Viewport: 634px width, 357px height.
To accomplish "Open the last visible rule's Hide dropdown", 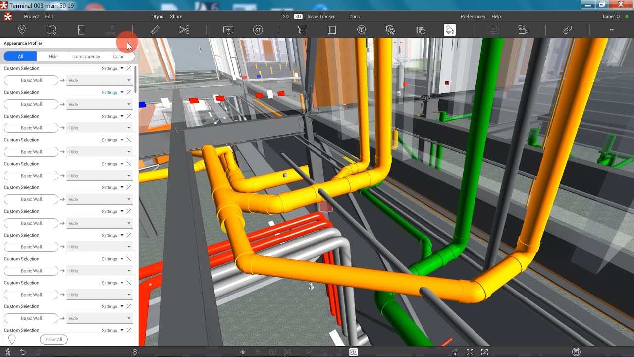I will (100, 318).
